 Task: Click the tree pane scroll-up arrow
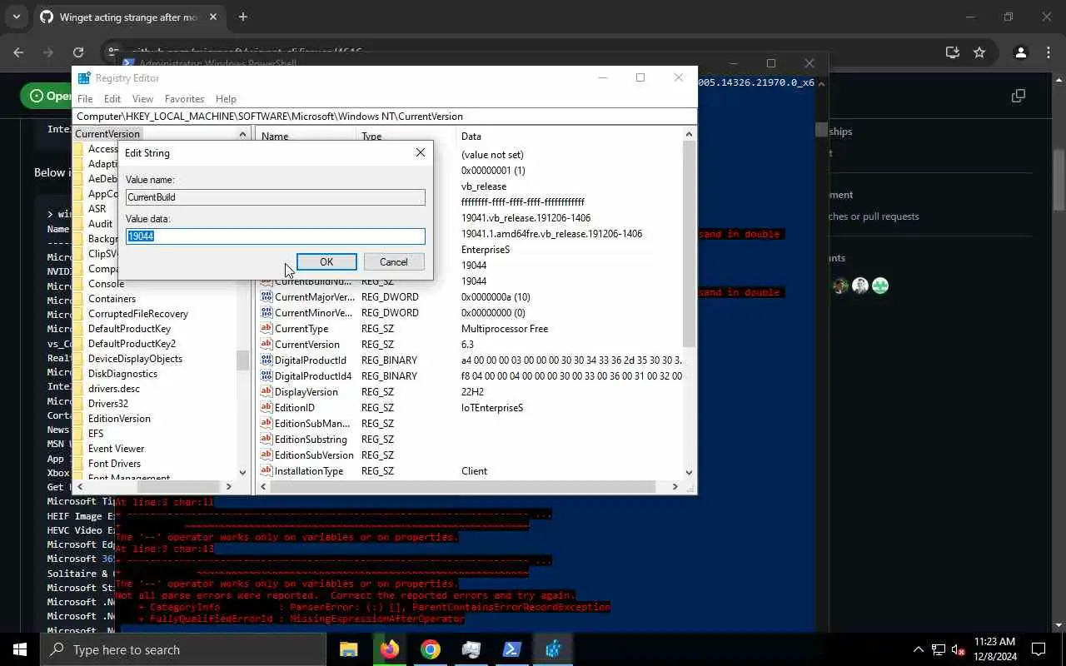(x=242, y=134)
